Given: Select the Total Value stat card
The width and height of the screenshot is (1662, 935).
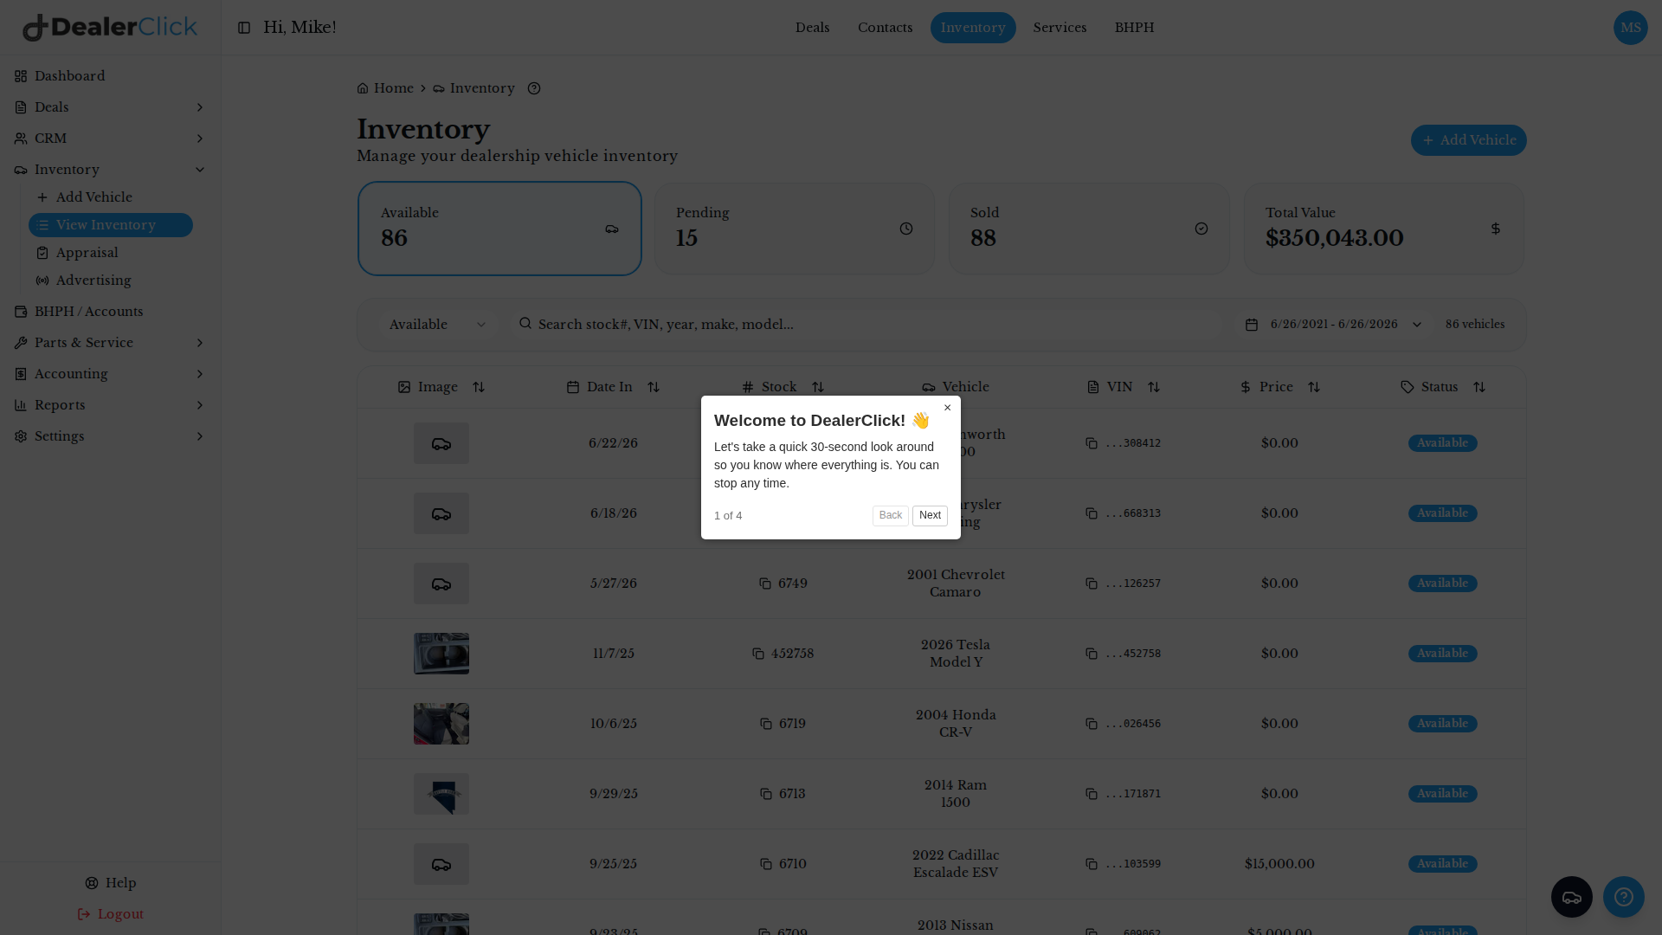Looking at the screenshot, I should [x=1384, y=229].
